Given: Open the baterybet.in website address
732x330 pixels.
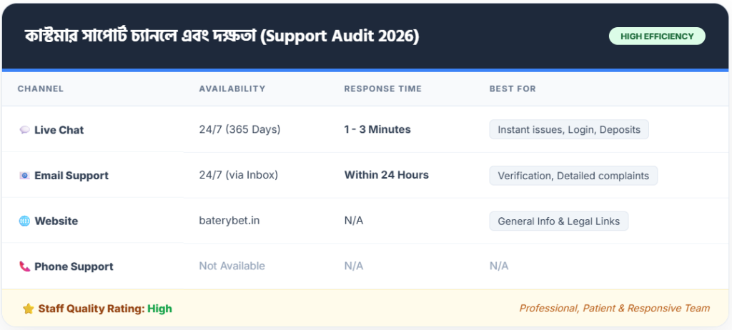Looking at the screenshot, I should [229, 221].
